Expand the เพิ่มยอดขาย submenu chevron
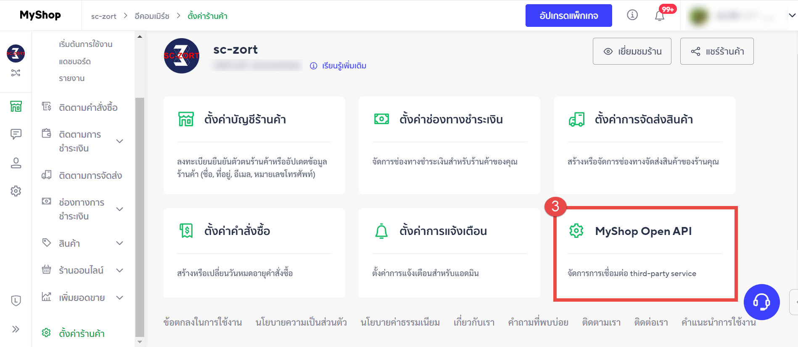The height and width of the screenshot is (347, 798). [120, 297]
